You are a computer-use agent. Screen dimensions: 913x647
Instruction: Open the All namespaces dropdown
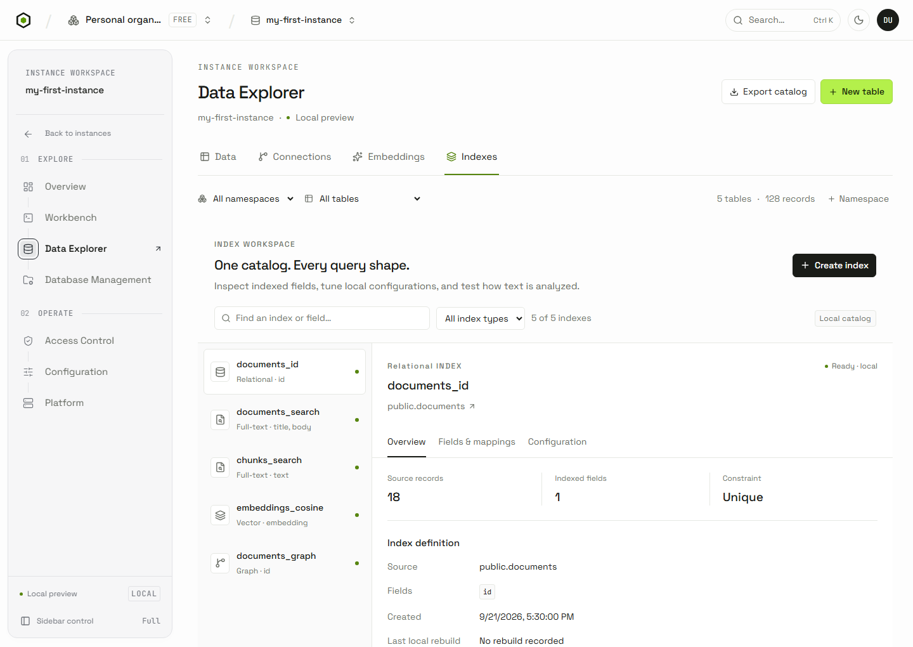(246, 199)
